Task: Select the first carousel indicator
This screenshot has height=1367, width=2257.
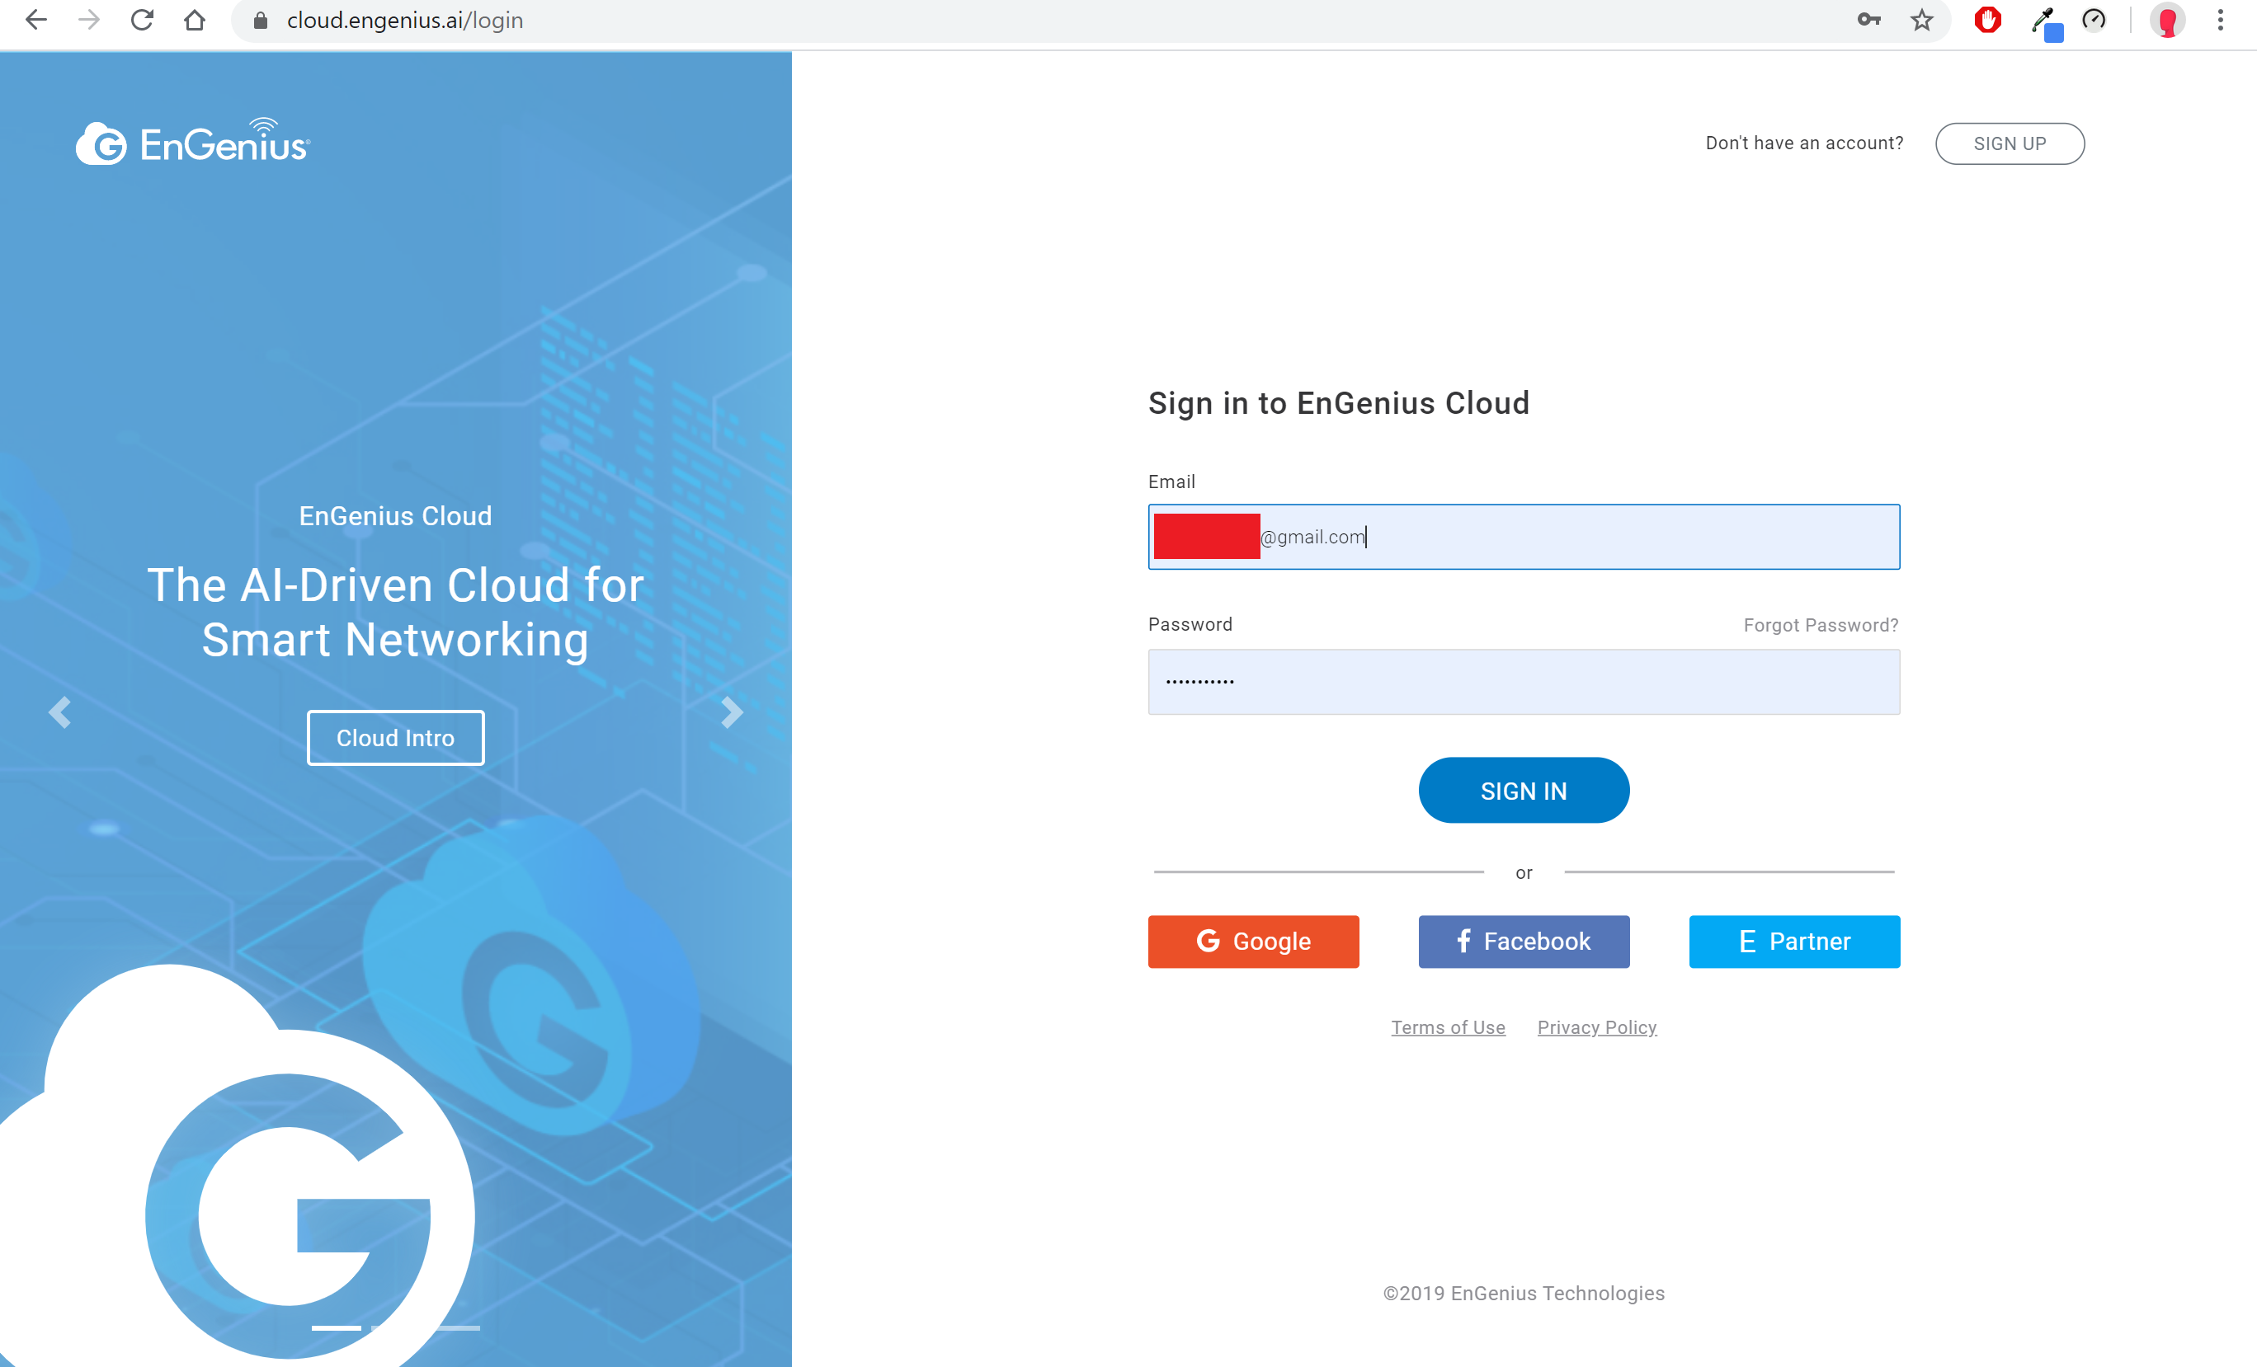Action: pyautogui.click(x=337, y=1327)
